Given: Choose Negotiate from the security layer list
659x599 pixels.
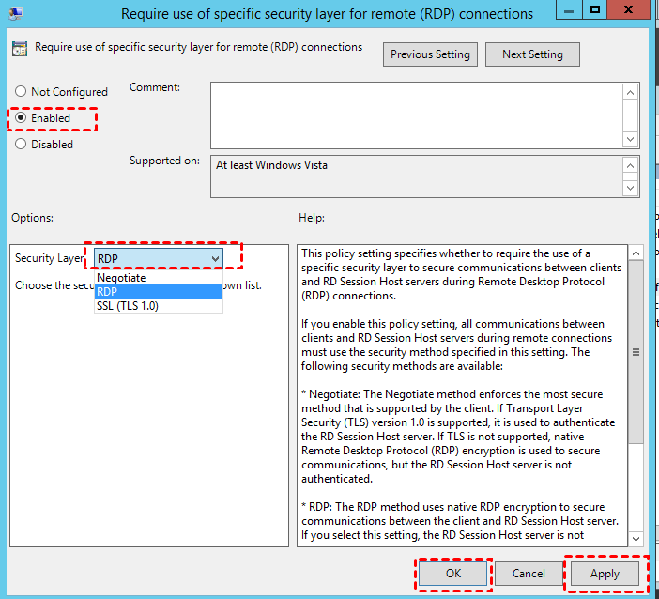Looking at the screenshot, I should tap(121, 278).
